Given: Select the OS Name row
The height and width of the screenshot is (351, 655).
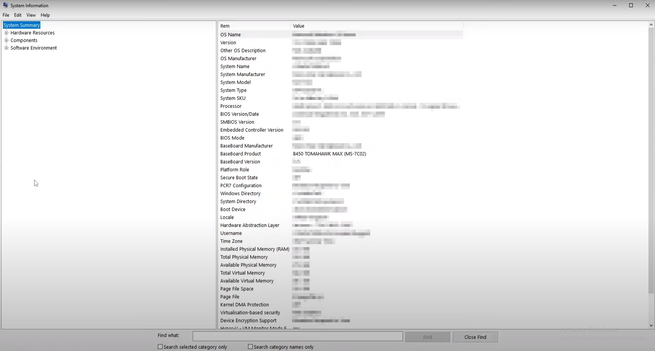Looking at the screenshot, I should click(x=341, y=35).
